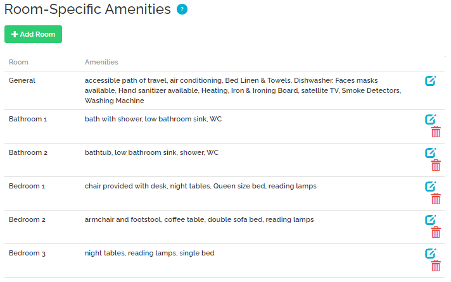
Task: Edit Bedroom 1 amenities
Action: point(431,187)
